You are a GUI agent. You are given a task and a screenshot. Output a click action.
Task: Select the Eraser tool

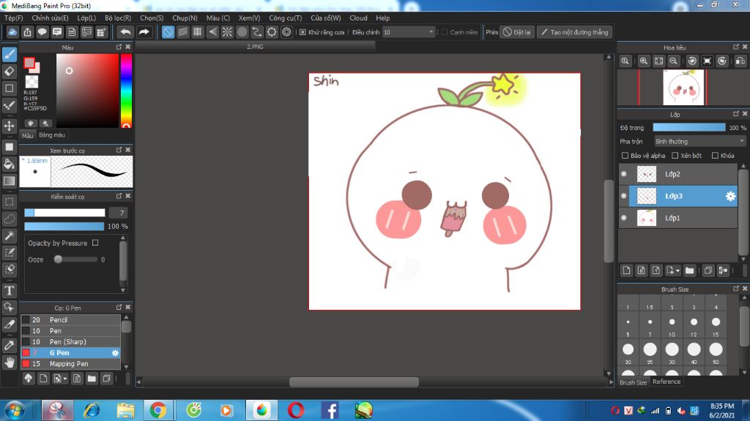[10, 72]
